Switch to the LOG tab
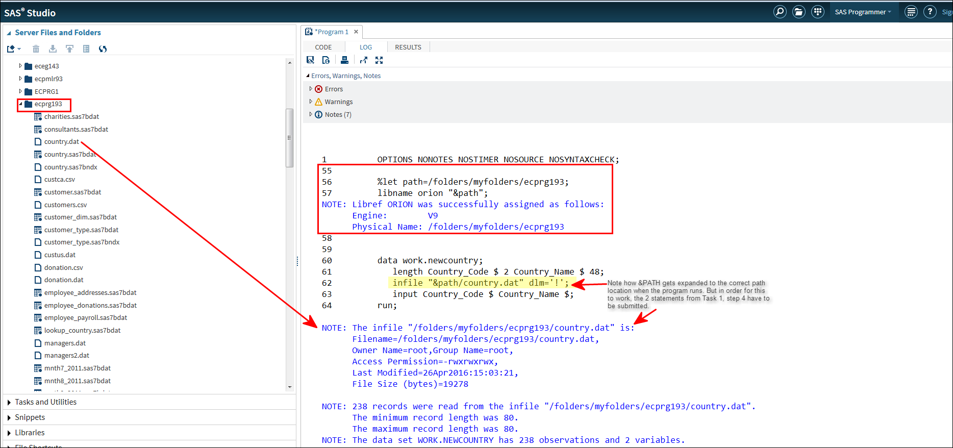The image size is (953, 448). coord(366,47)
